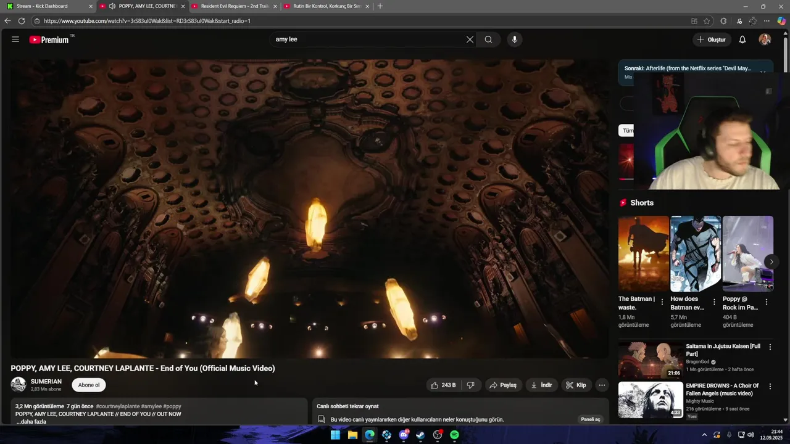This screenshot has width=790, height=444.
Task: Click the main music video player
Action: pos(310,208)
